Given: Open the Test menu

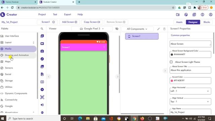Looking at the screenshot, I should 55,14.
